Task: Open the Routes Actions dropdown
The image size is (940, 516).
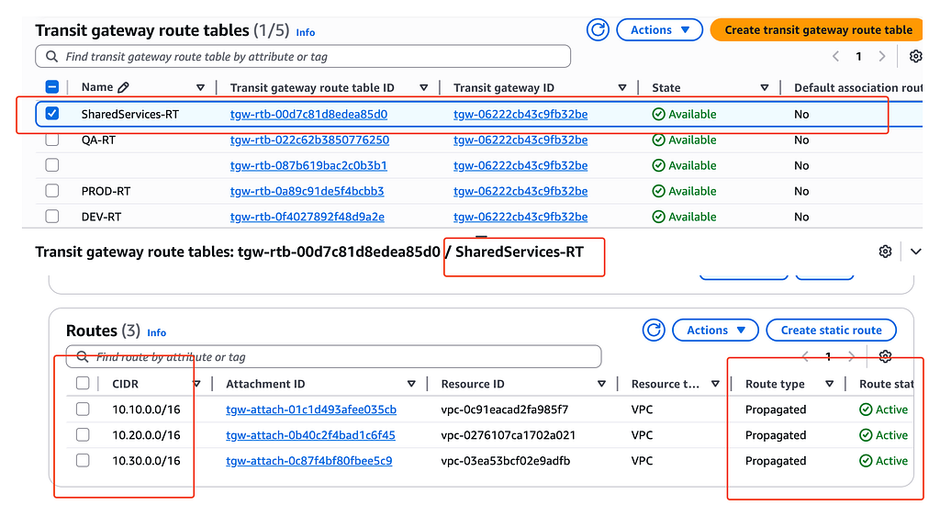Action: click(x=715, y=331)
